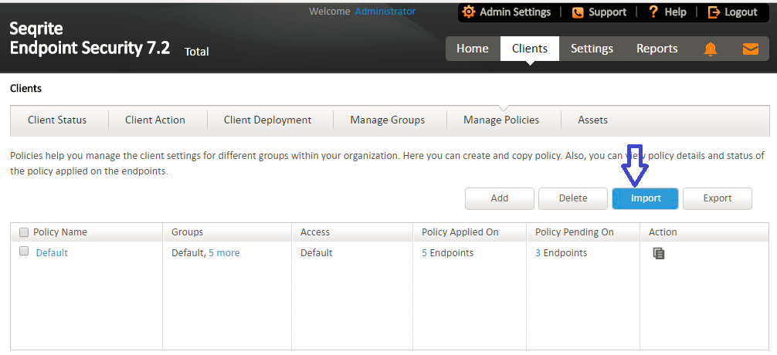Click the Help question mark icon

[x=653, y=12]
